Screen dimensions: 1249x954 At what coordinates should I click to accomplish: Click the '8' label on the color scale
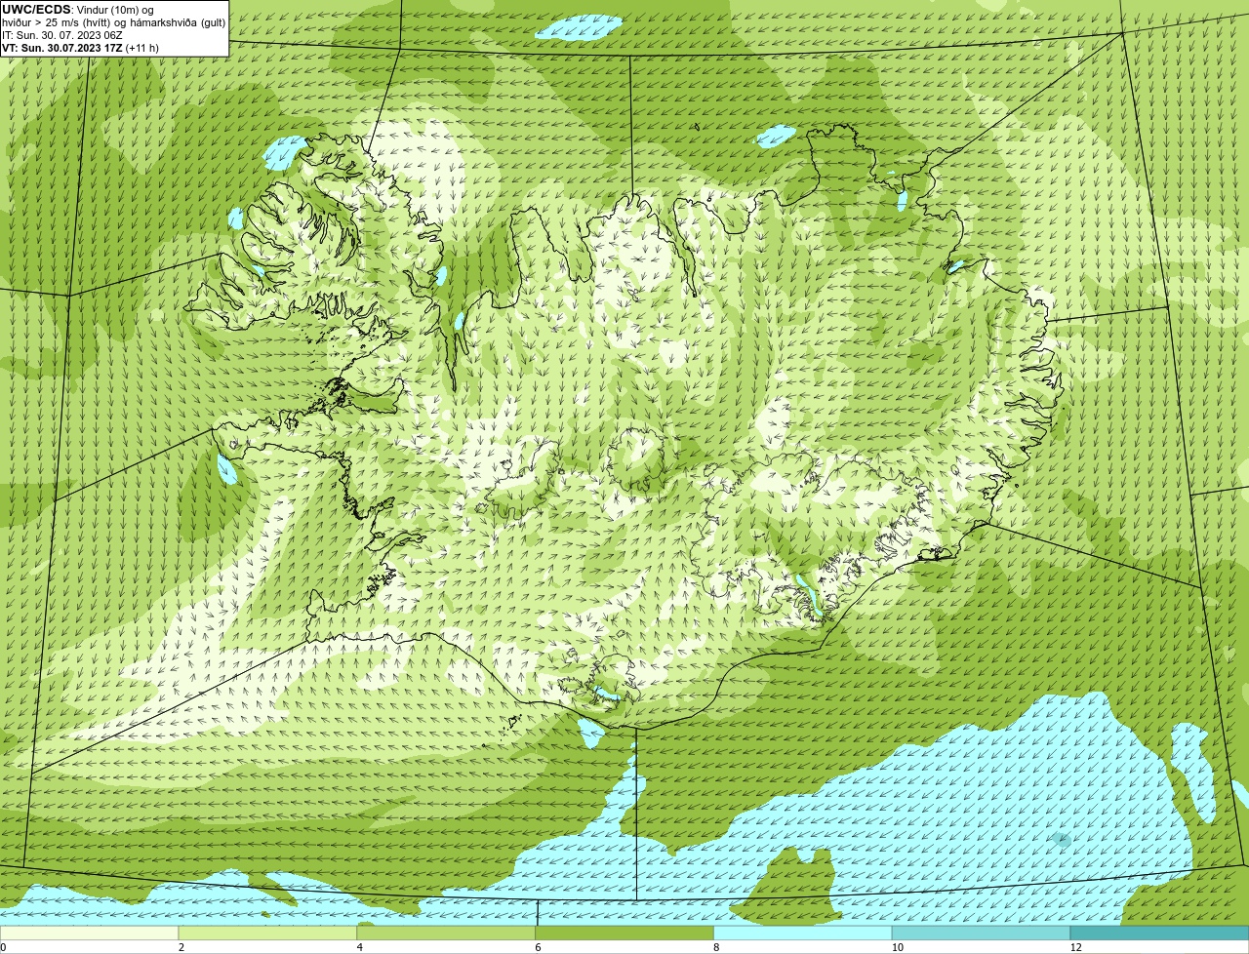[716, 947]
